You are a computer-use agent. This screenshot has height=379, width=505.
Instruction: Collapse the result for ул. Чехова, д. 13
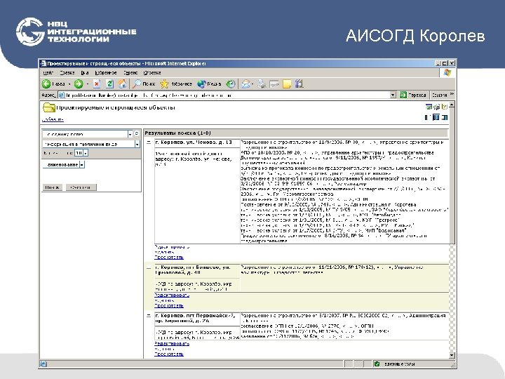pos(149,142)
